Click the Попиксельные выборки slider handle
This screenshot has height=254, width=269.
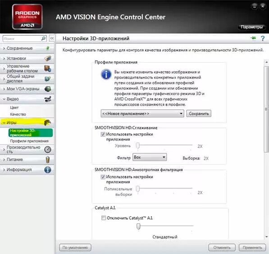[138, 189]
